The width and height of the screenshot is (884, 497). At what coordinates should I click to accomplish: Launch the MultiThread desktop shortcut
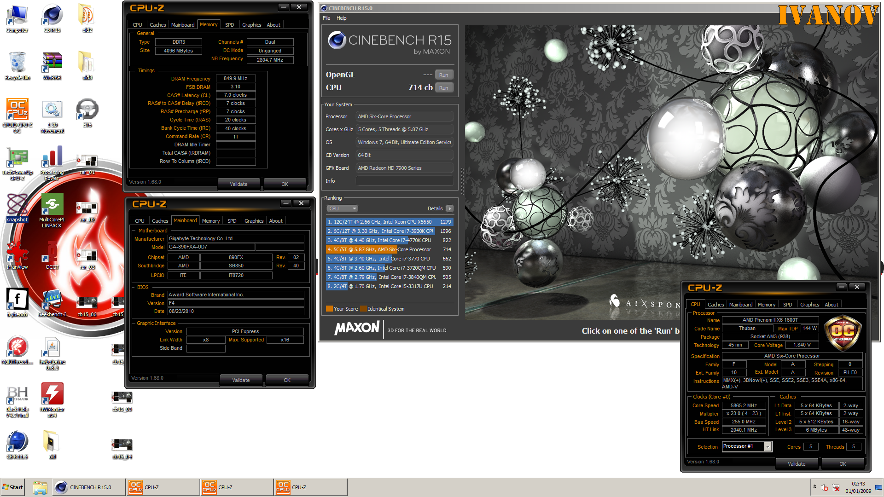(17, 350)
